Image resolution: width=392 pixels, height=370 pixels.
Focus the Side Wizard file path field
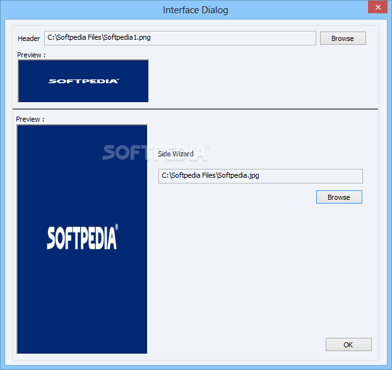[261, 176]
